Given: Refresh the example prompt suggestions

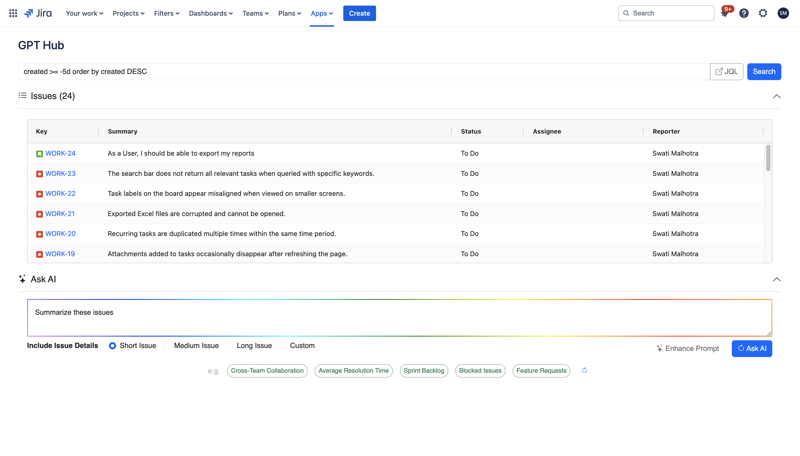Looking at the screenshot, I should 584,371.
